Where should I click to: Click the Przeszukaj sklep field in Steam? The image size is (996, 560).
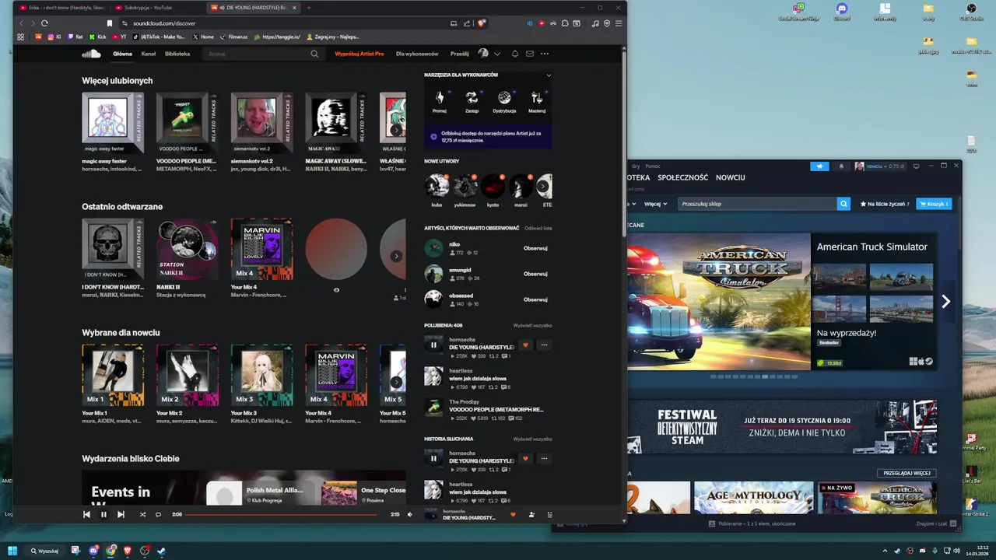756,204
